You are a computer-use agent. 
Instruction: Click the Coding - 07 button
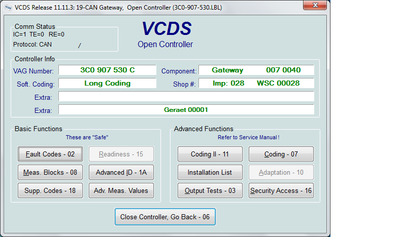tap(281, 154)
